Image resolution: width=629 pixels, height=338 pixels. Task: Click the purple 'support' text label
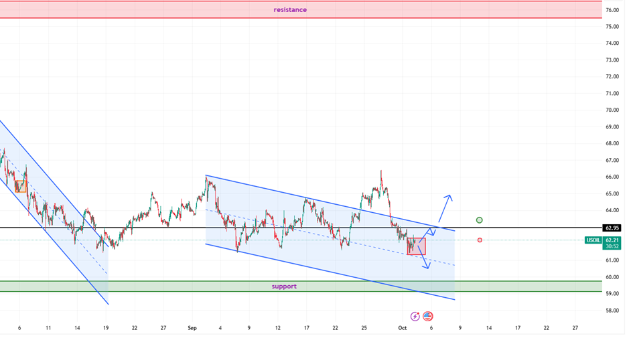[x=284, y=286]
